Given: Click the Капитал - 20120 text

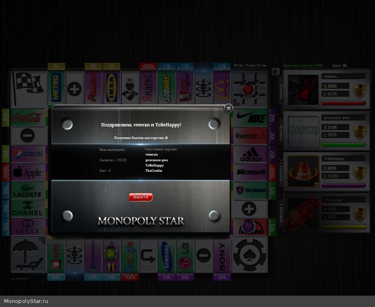Looking at the screenshot, I should click(113, 160).
